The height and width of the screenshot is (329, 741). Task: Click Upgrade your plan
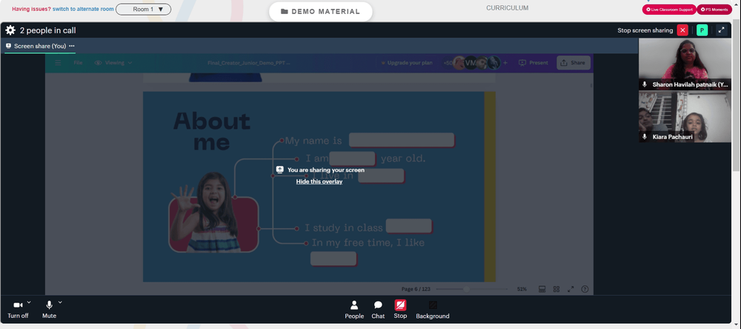pos(406,63)
